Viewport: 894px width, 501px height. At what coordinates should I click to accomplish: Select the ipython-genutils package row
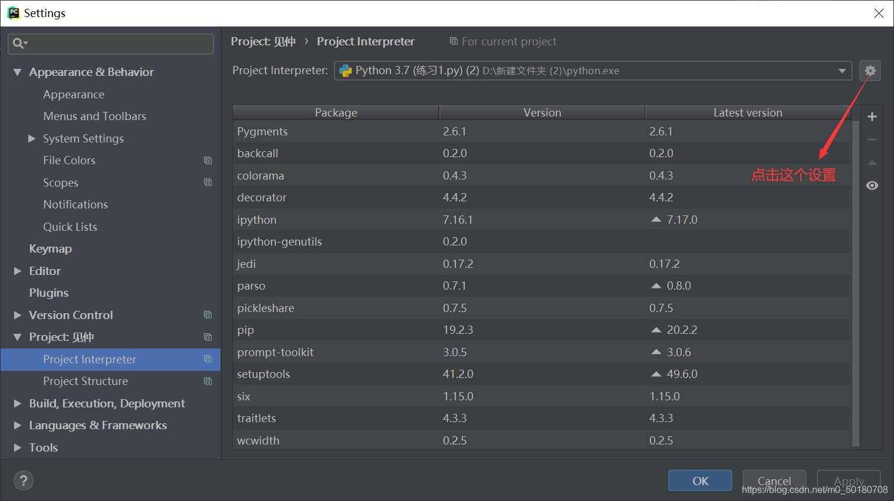click(543, 241)
